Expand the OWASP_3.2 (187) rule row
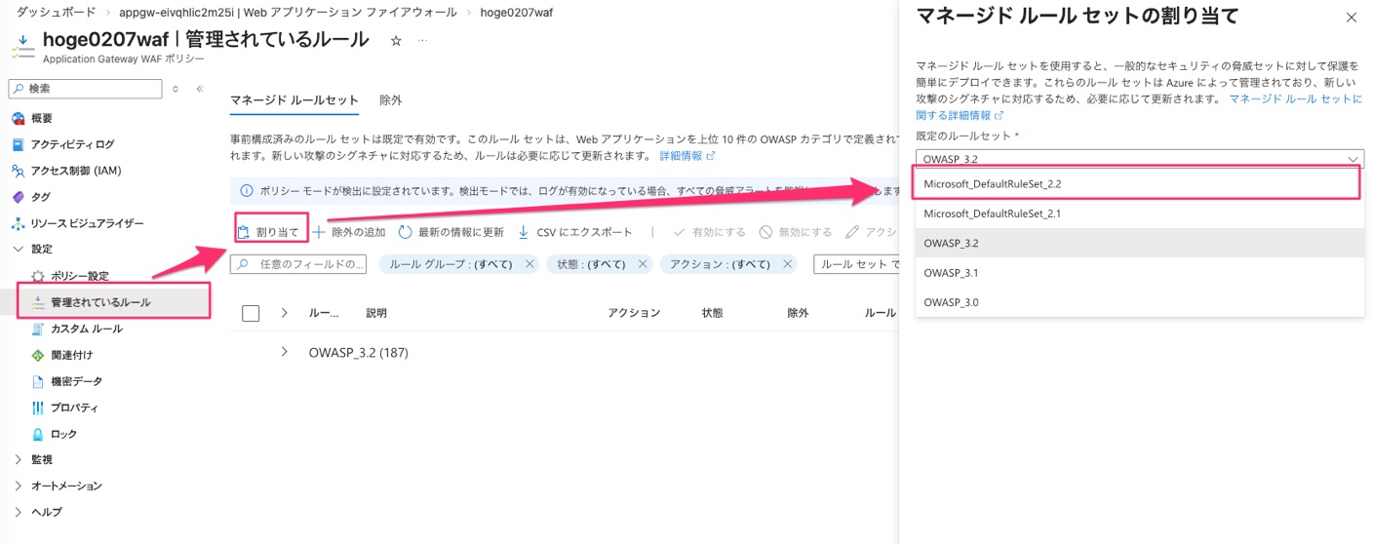This screenshot has height=544, width=1373. 284,352
